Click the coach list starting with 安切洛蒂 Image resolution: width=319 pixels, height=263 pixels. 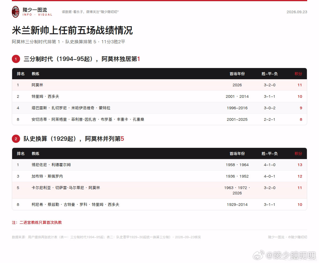[88, 120]
